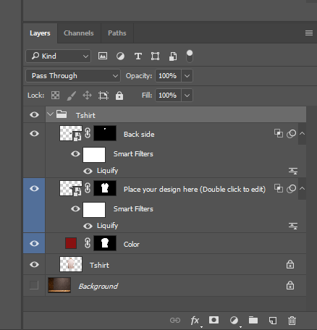The image size is (317, 330).
Task: Filter for adjustment layers icon
Action: point(120,56)
